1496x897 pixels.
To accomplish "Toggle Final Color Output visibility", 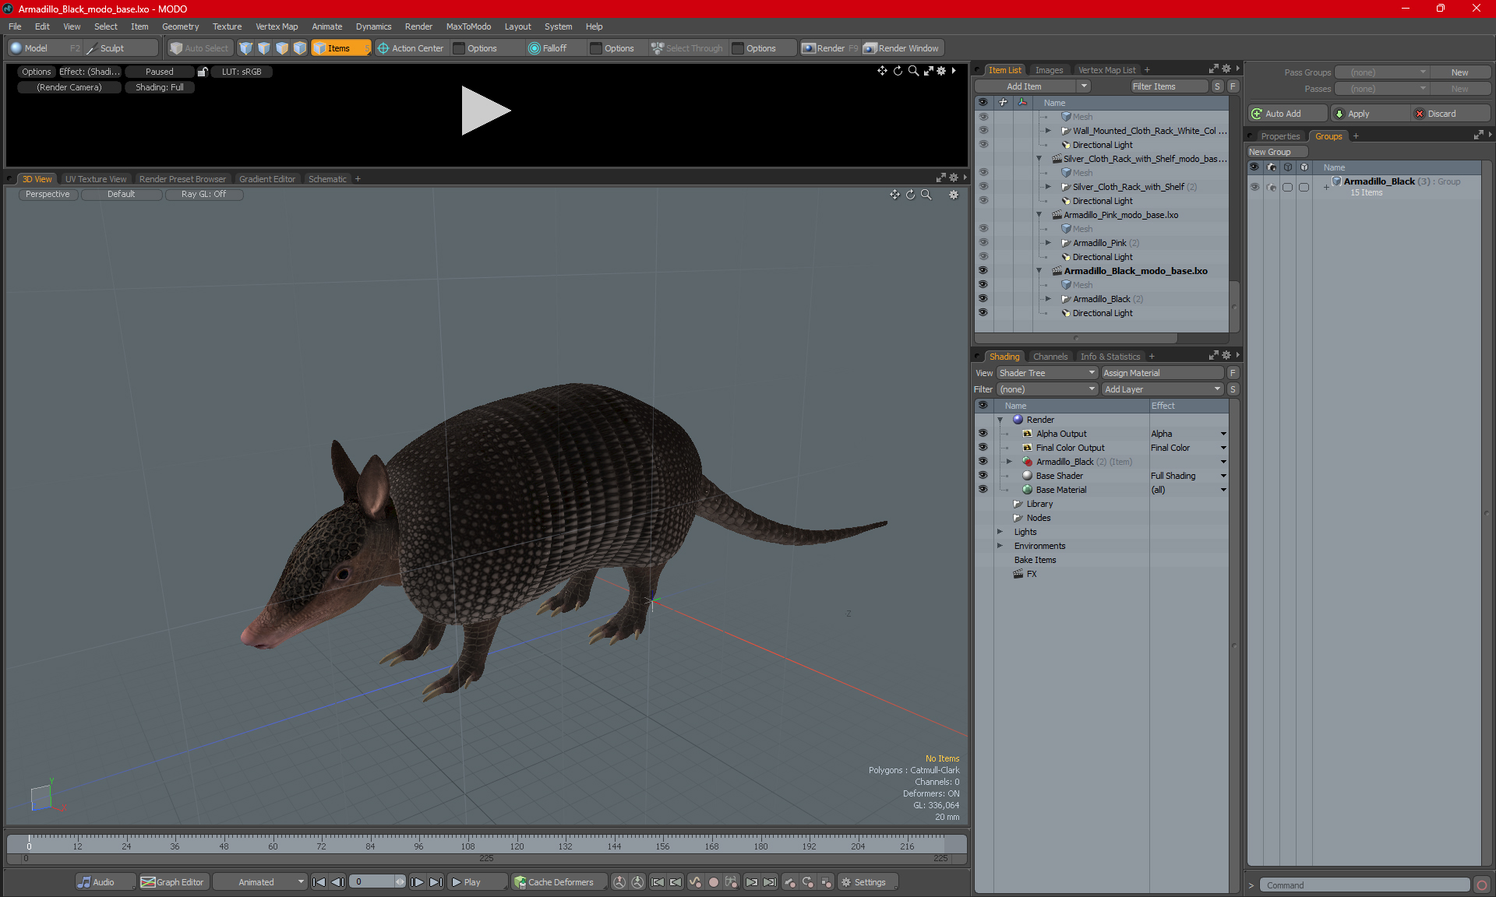I will pos(983,448).
